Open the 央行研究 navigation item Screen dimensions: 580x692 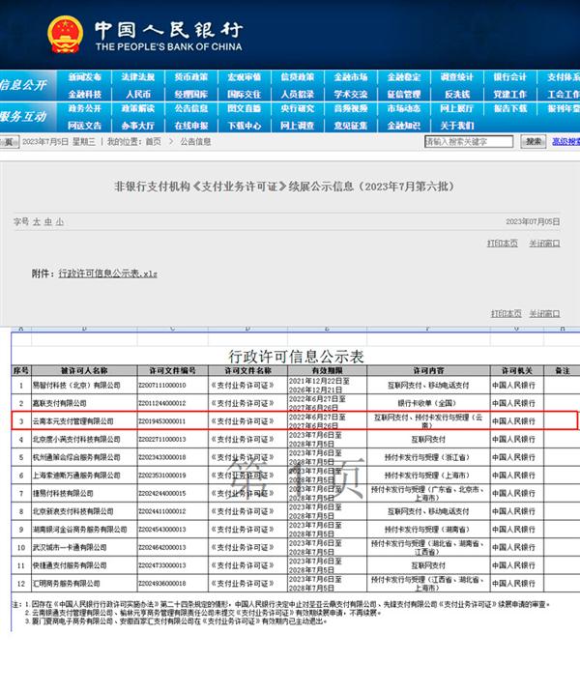[x=298, y=108]
